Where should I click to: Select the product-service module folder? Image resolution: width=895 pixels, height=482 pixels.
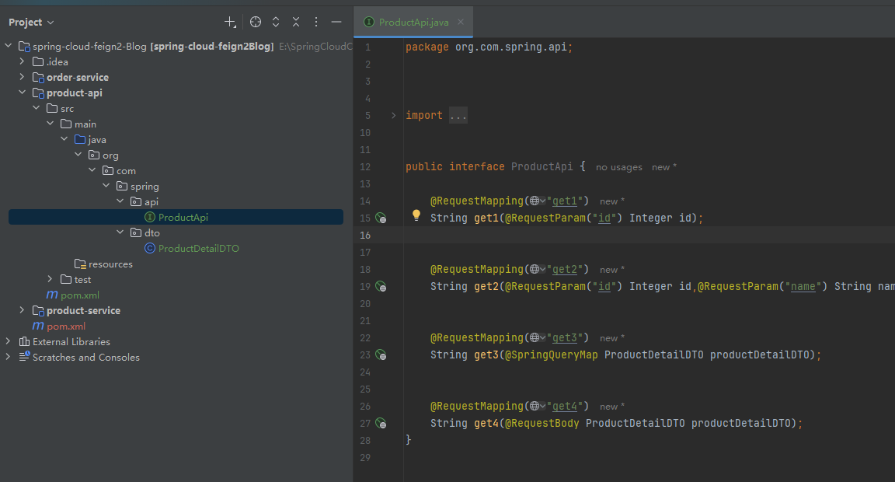(83, 311)
